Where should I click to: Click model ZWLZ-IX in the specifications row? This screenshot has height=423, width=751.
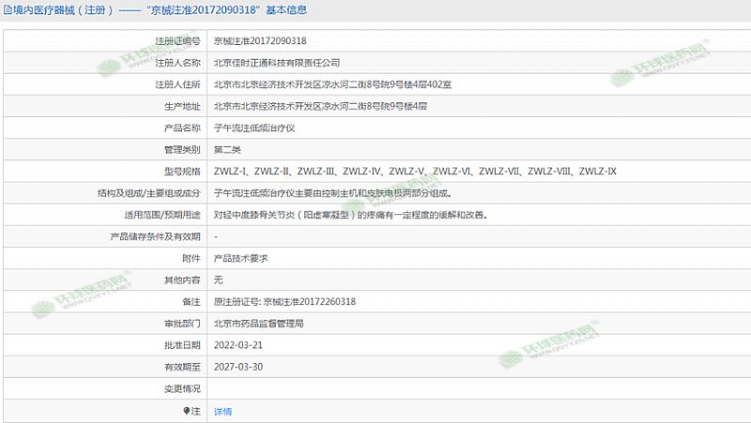coord(597,172)
